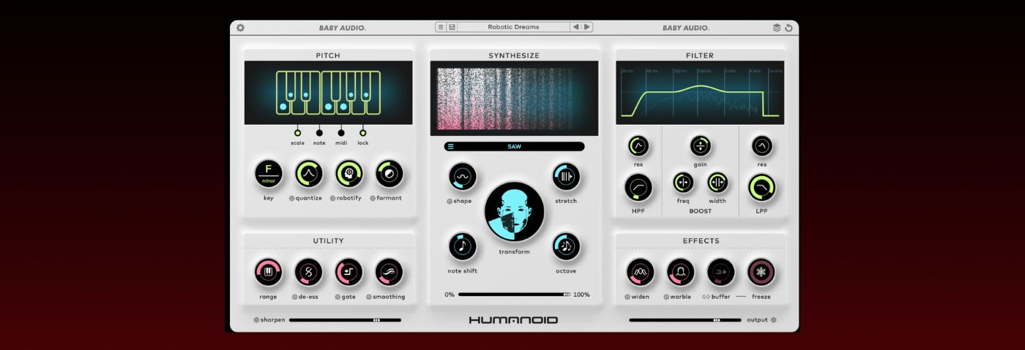Click the 0% to 100% mix slider handle
The height and width of the screenshot is (350, 1025).
coord(567,294)
